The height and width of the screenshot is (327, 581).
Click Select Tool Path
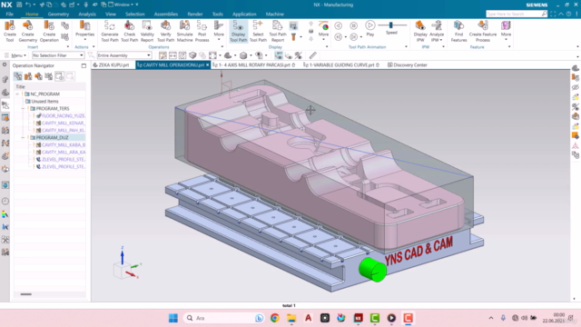258,31
